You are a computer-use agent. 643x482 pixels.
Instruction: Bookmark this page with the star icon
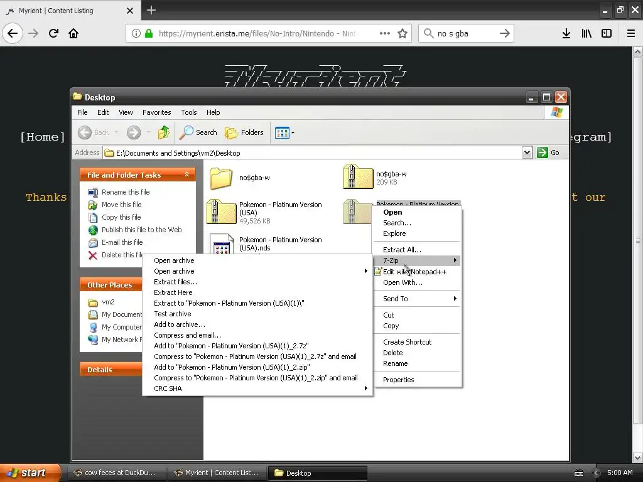point(403,33)
